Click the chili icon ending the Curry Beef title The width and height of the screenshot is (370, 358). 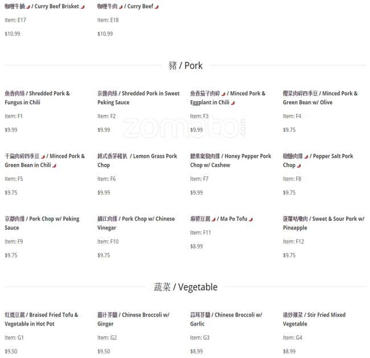click(x=157, y=7)
